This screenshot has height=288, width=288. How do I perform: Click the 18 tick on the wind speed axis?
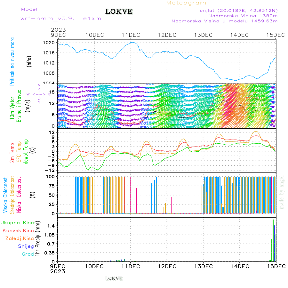click(52, 92)
